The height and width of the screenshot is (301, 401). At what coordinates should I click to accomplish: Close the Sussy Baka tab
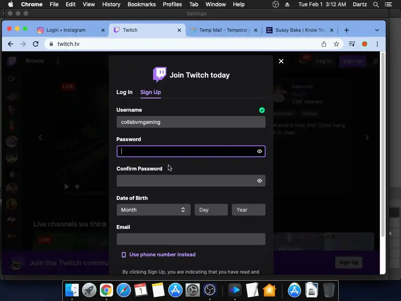point(331,30)
